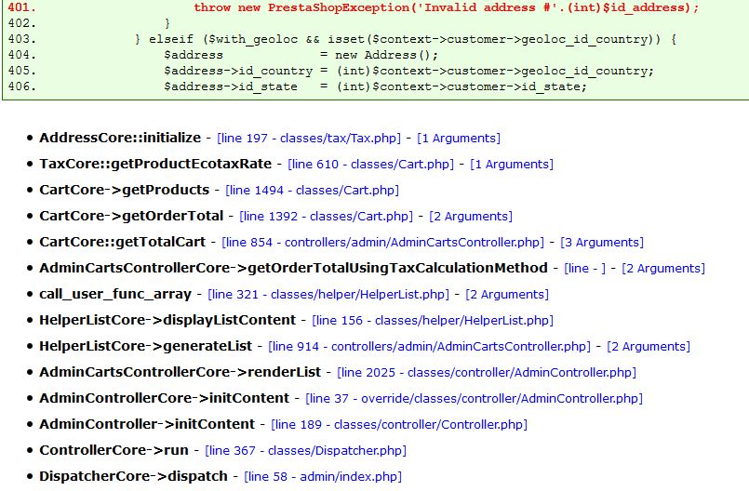Open the line 854 AdminCartsController.php link
749x491 pixels.
[382, 243]
